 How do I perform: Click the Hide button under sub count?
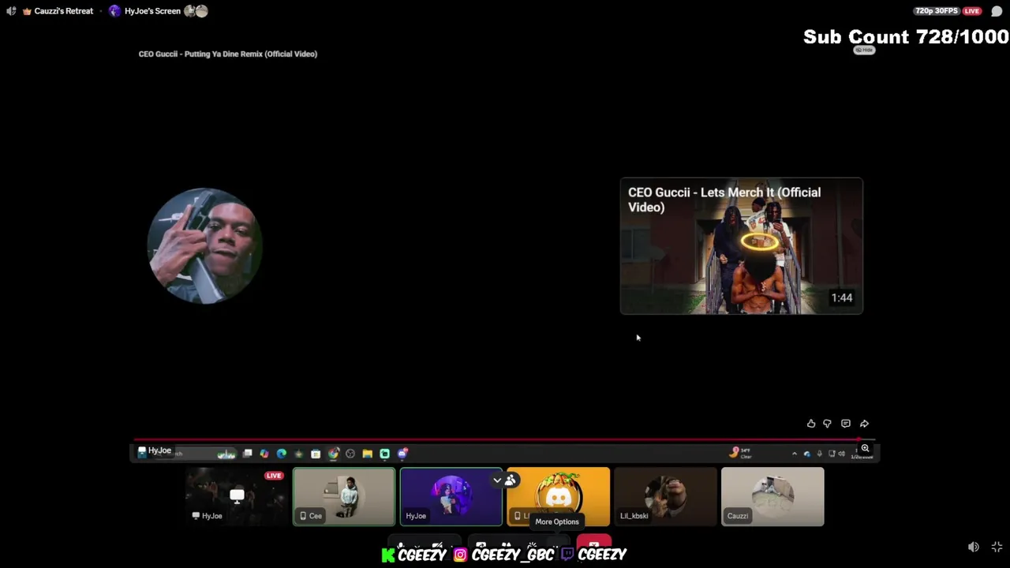[x=865, y=50]
